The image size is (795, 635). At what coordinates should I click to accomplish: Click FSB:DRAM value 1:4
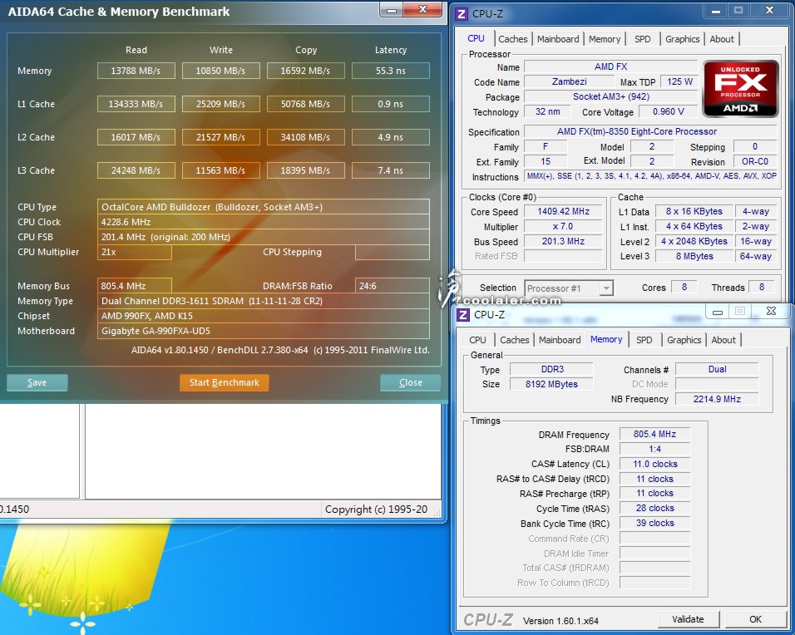pos(654,449)
